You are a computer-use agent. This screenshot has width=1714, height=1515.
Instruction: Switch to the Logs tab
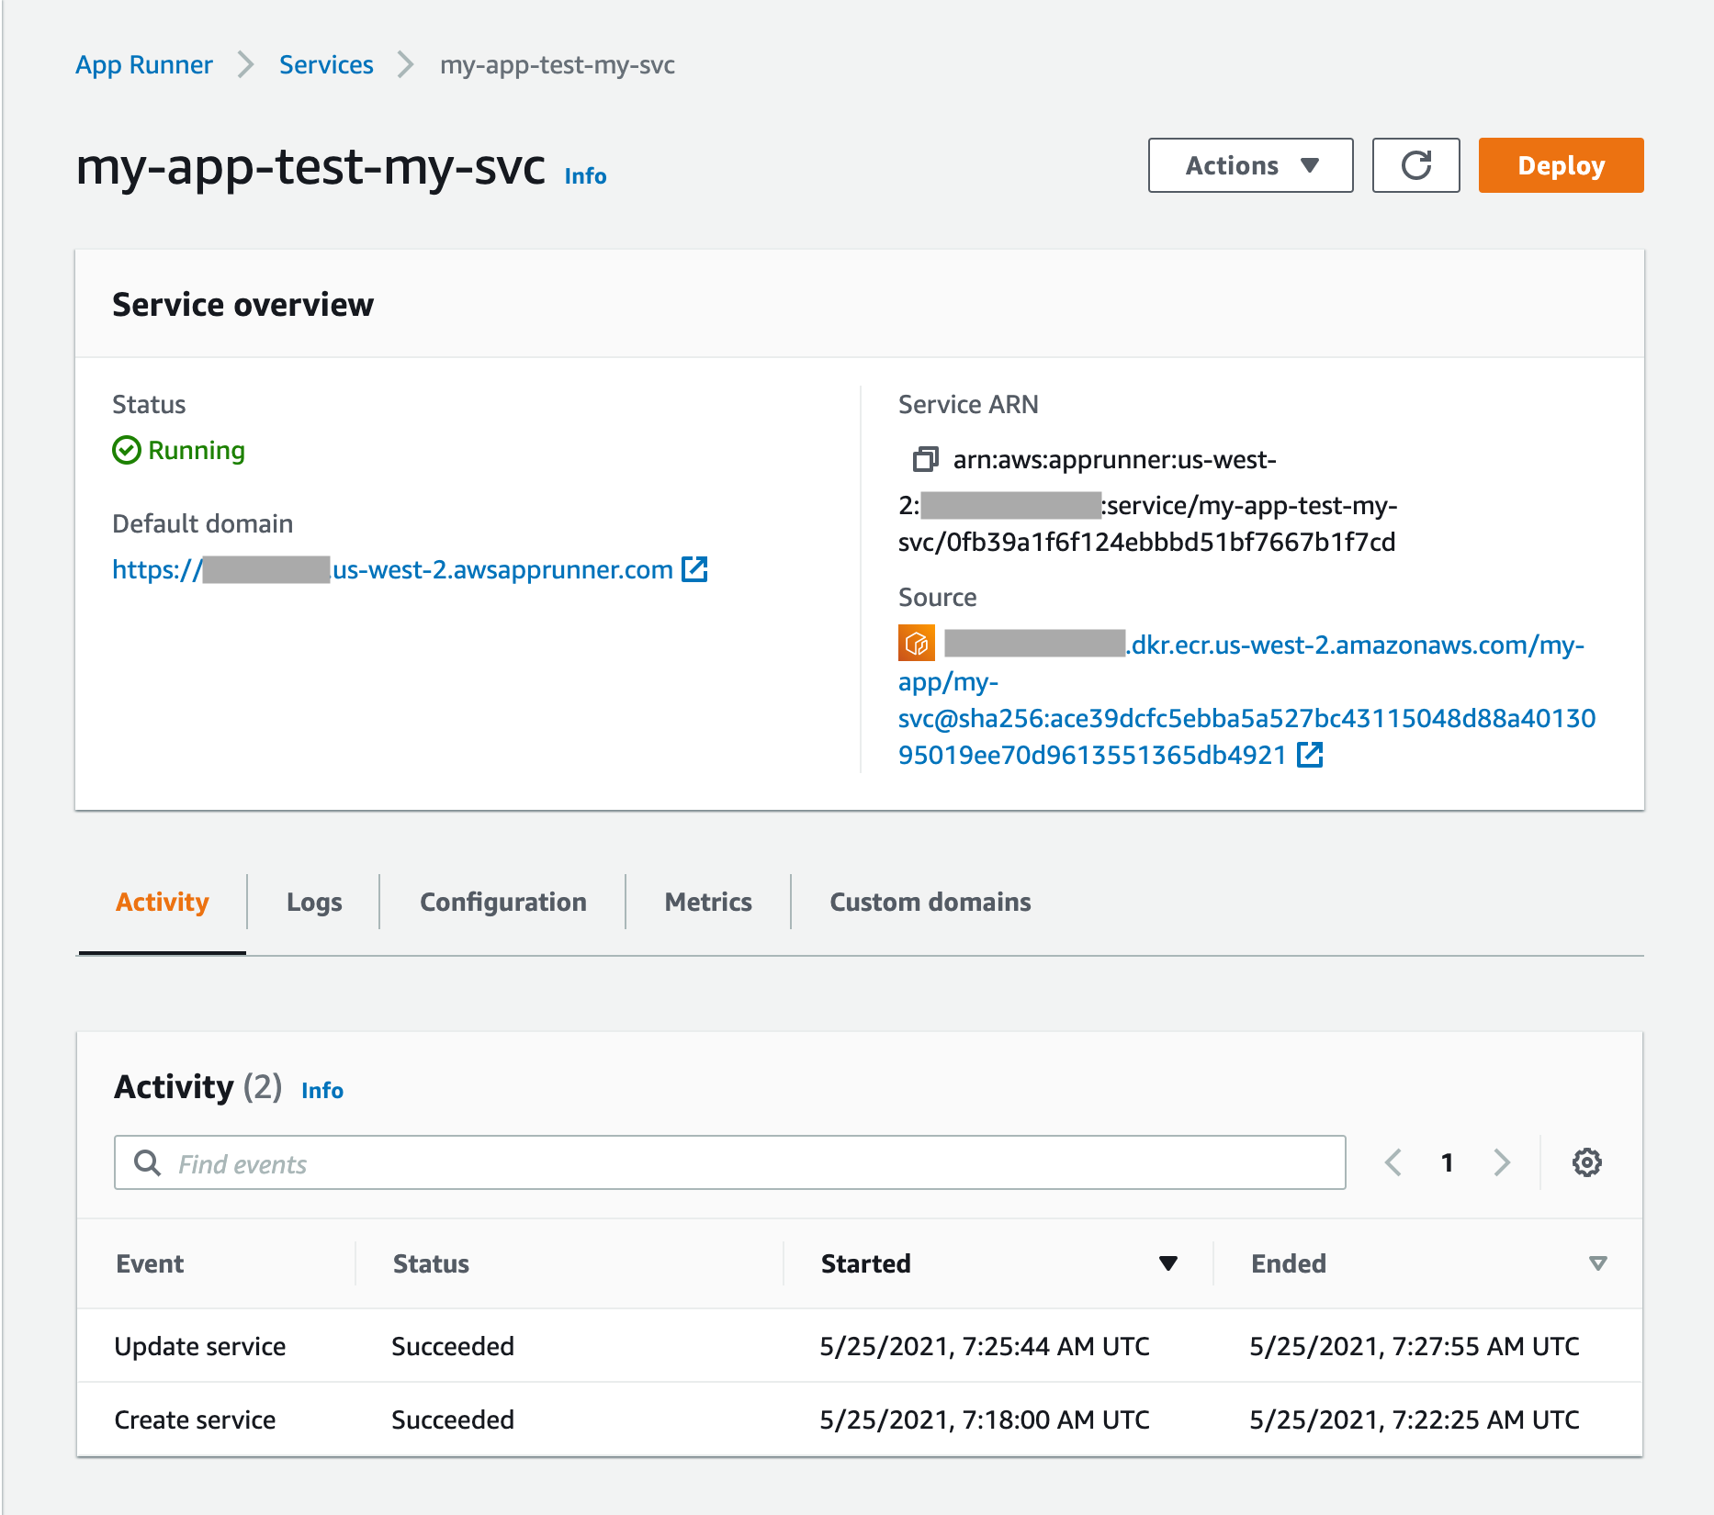[x=314, y=902]
